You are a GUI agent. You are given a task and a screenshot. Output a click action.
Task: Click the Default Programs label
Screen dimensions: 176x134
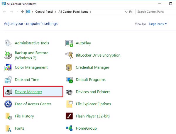[91, 80]
